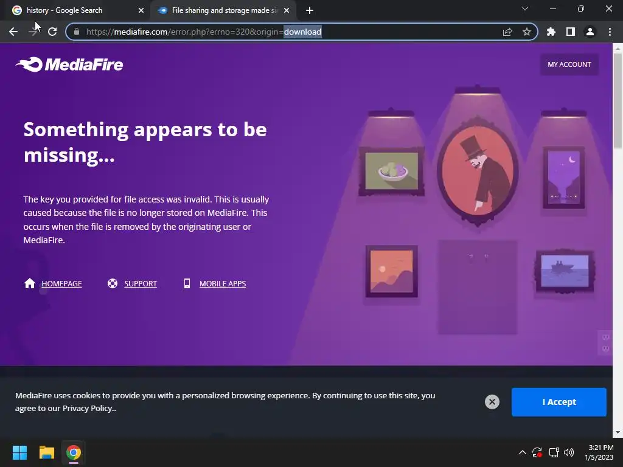
Task: Go back to the previous page
Action: [13, 32]
